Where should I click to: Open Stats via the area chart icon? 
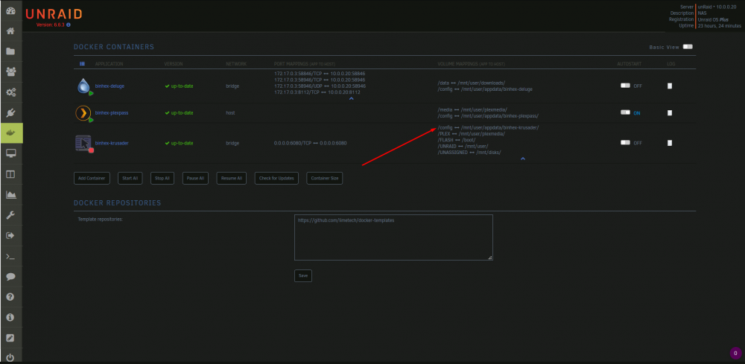coord(10,194)
